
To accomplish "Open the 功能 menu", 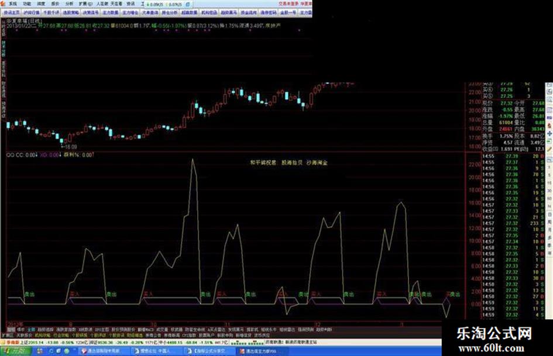I will (27, 4).
